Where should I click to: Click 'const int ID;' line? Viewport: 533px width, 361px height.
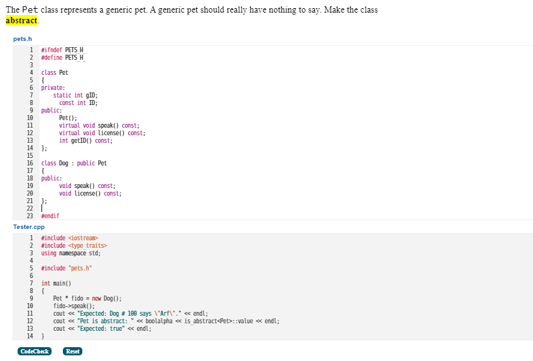click(x=78, y=103)
